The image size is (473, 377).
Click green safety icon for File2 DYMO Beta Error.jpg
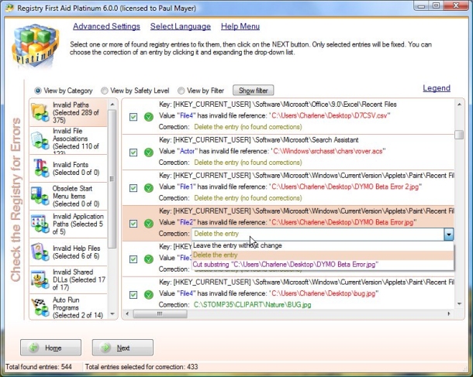coord(148,224)
